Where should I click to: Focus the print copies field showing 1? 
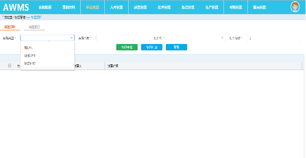(274, 38)
